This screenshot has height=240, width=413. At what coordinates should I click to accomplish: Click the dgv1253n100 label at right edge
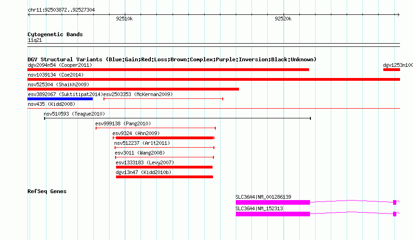[398, 65]
